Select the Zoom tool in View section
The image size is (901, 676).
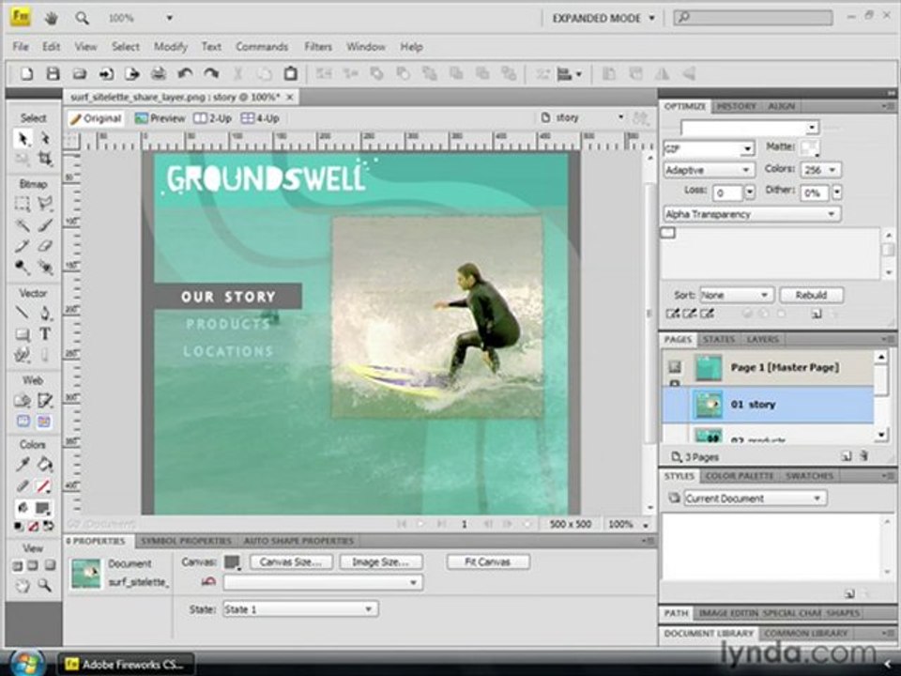pos(45,586)
